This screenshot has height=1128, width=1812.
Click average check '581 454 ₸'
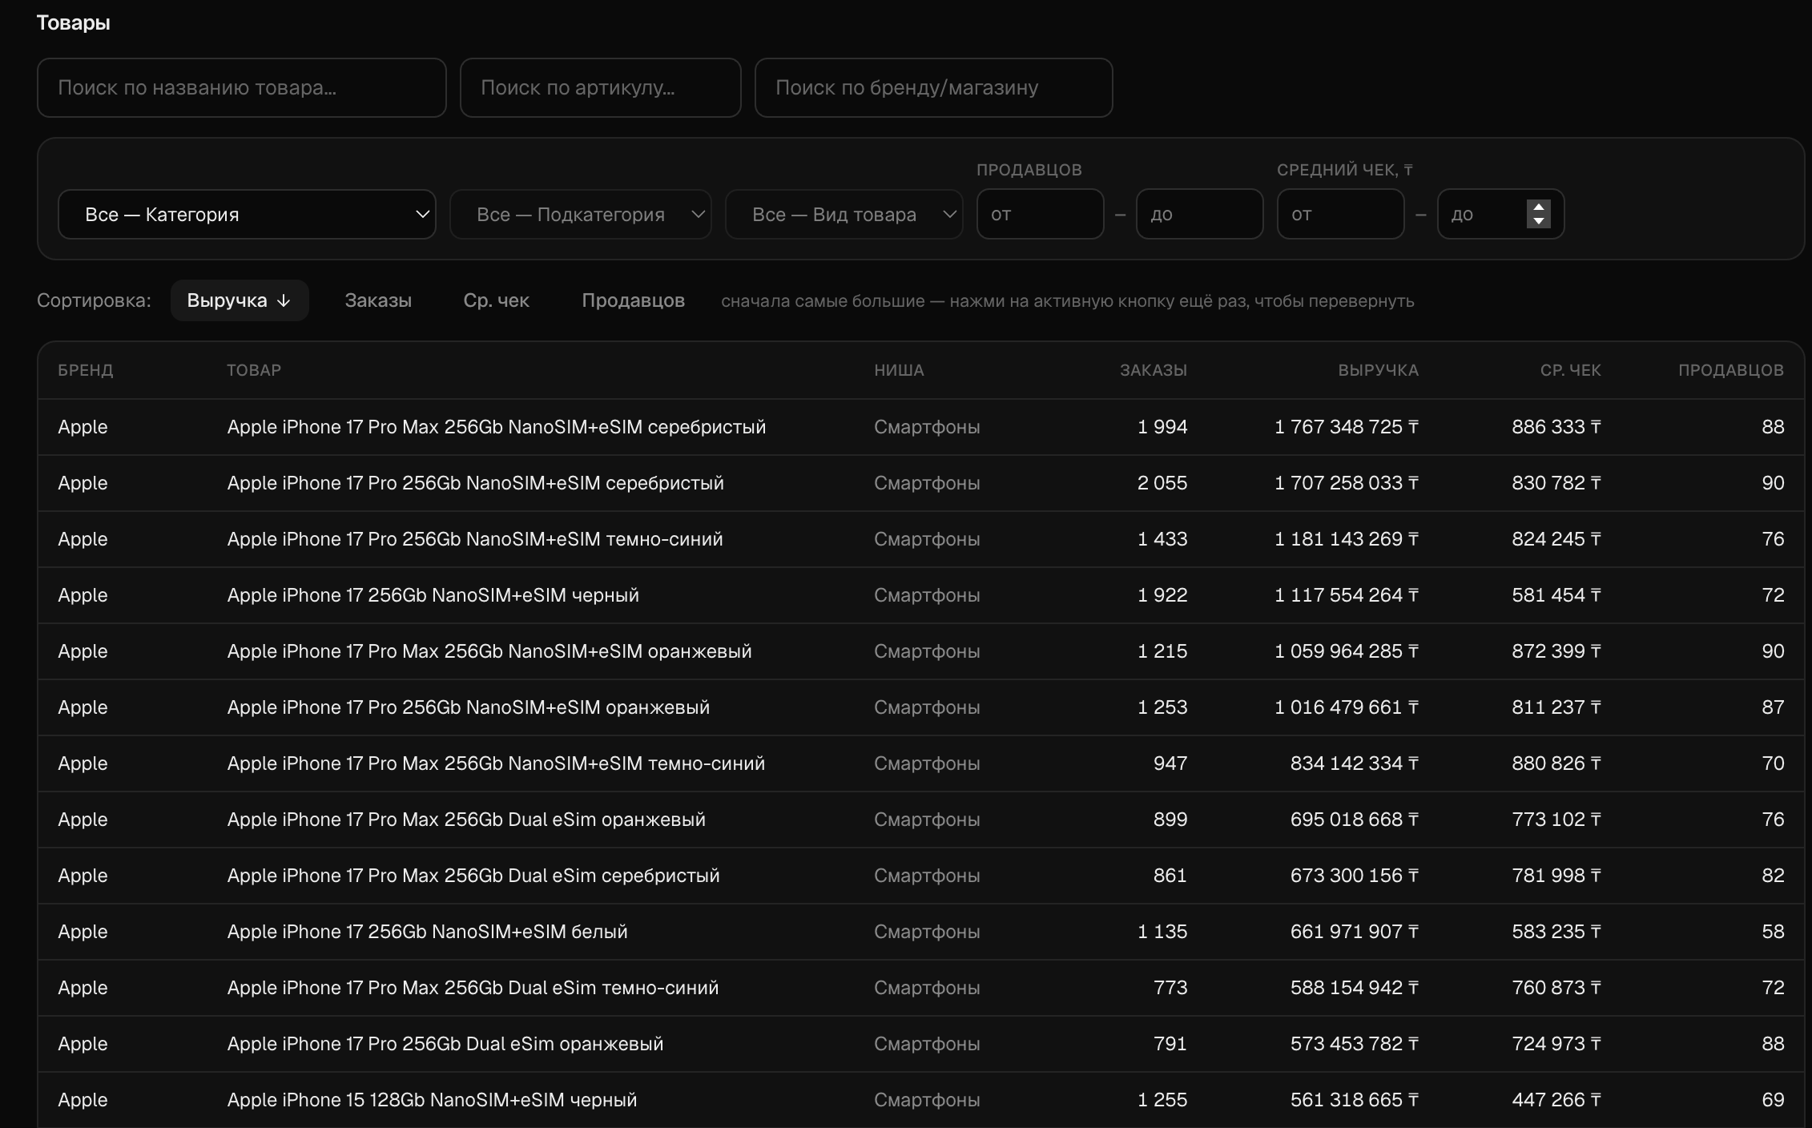[x=1556, y=595]
